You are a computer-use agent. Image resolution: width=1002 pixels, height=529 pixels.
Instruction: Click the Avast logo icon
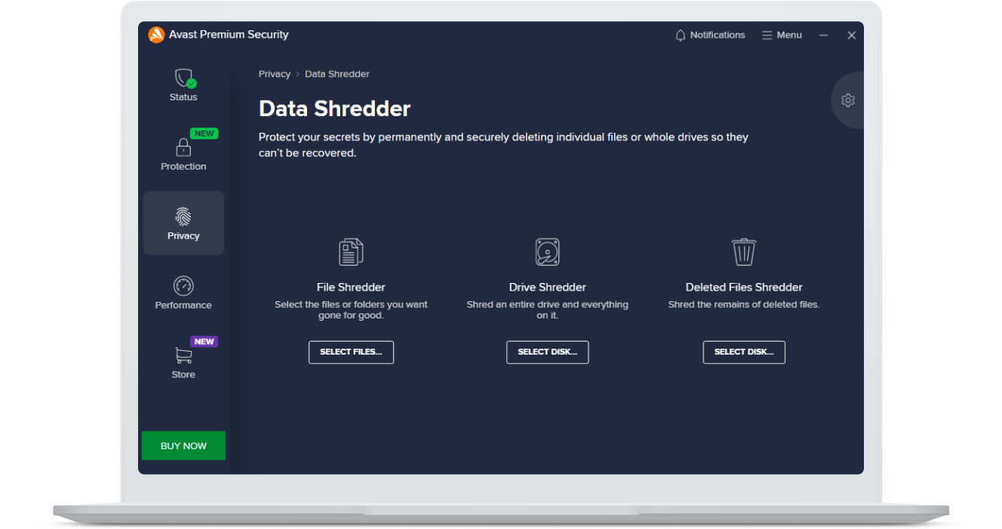(x=156, y=35)
